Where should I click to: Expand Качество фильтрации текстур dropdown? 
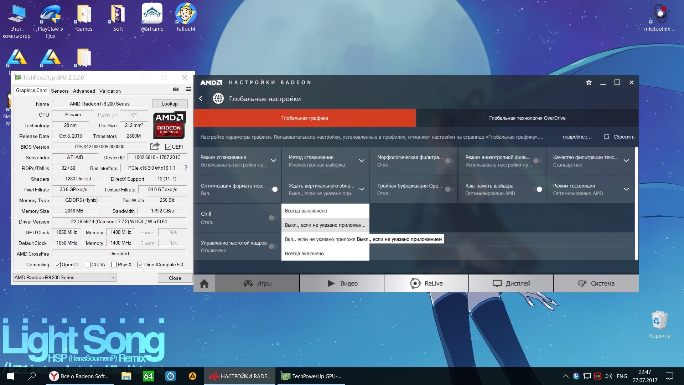[x=626, y=161]
